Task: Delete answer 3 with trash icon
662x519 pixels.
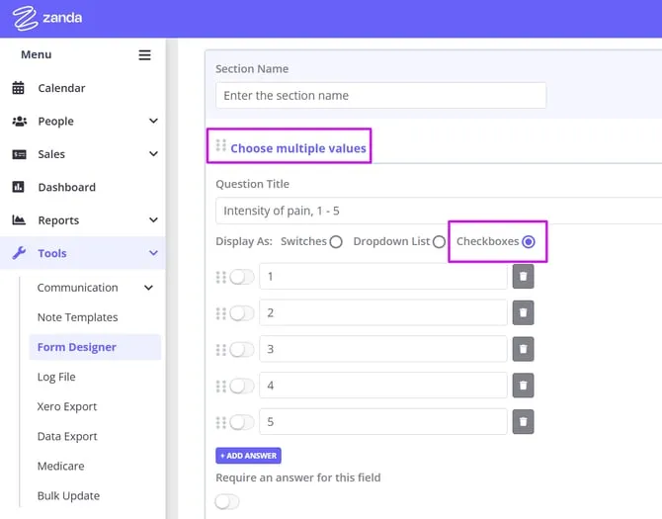Action: coord(523,349)
